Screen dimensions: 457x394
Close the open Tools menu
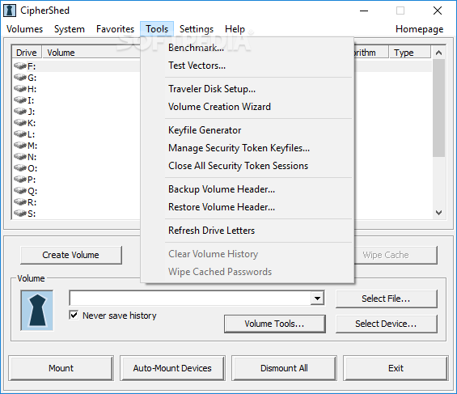click(157, 29)
